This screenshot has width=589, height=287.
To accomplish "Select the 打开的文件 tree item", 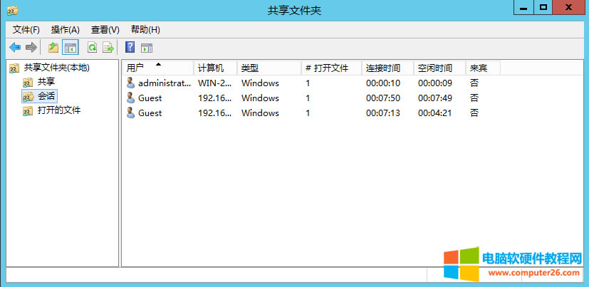I will (x=59, y=110).
